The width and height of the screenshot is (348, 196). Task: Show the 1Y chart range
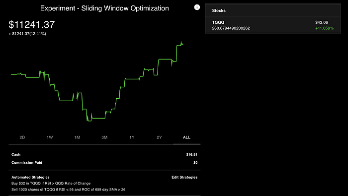click(x=132, y=137)
